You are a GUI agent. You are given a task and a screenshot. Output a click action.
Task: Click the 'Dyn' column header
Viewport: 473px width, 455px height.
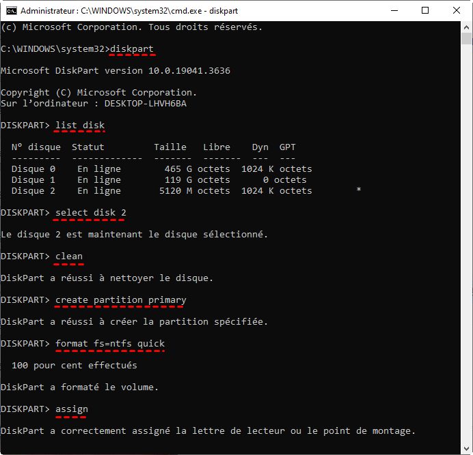coord(260,147)
